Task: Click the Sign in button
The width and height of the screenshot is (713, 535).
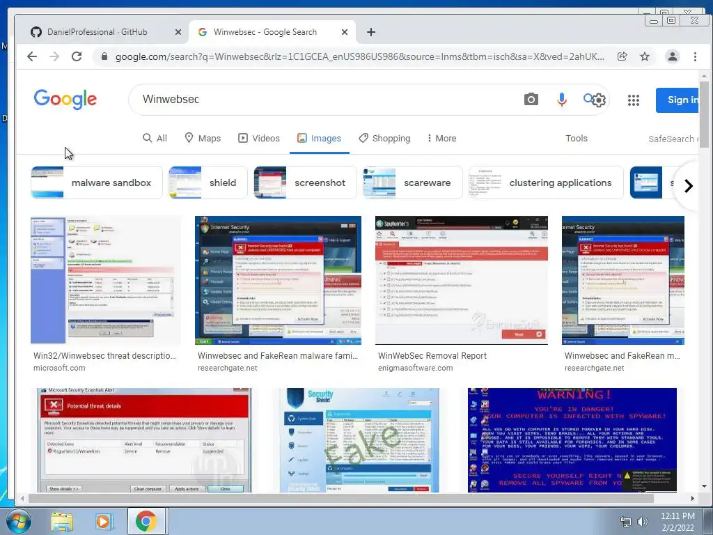Action: 677,100
